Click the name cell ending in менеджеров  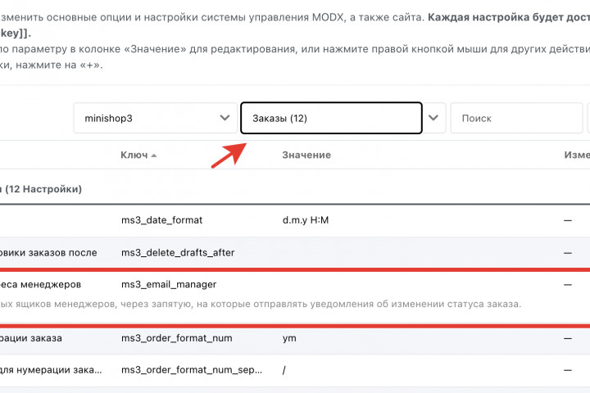point(41,284)
